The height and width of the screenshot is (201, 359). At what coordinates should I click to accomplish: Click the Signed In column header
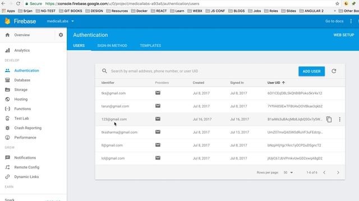237,83
